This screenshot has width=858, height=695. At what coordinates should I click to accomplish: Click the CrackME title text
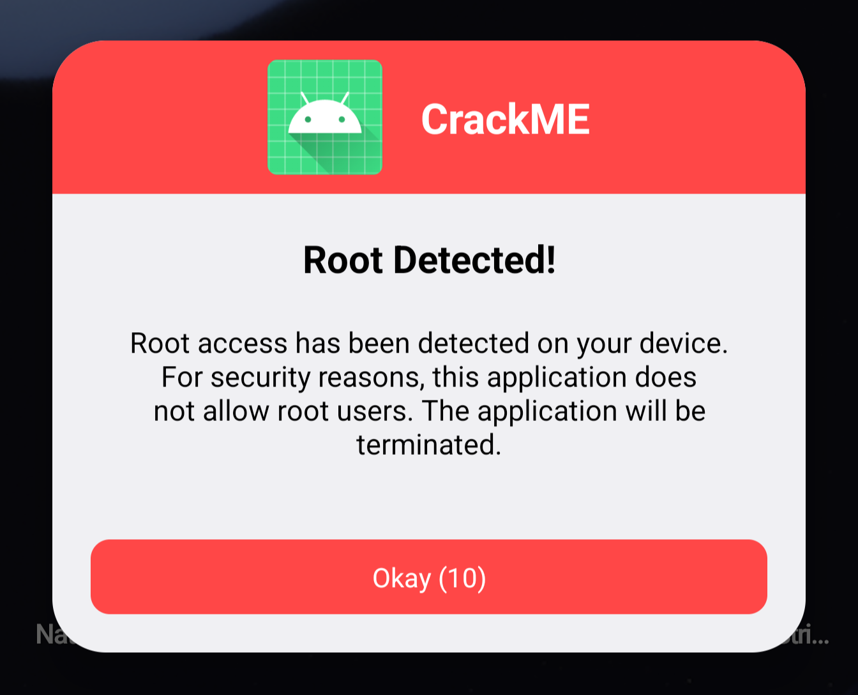coord(505,119)
